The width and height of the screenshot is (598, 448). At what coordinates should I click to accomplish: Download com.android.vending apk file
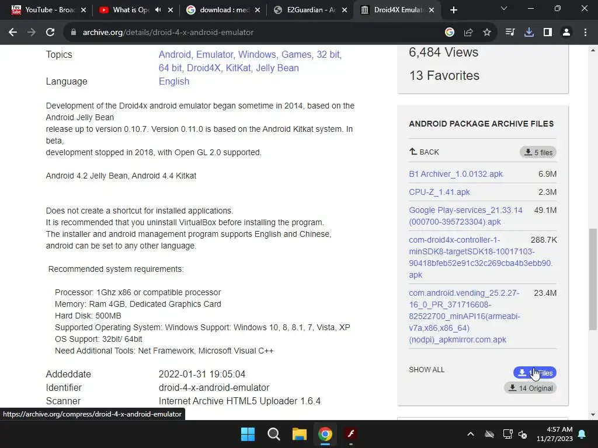464,316
